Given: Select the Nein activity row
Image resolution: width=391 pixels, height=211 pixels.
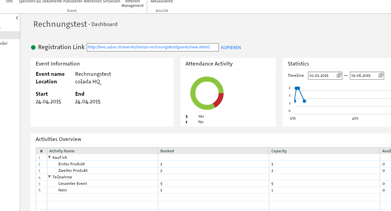Looking at the screenshot, I should click(213, 190).
